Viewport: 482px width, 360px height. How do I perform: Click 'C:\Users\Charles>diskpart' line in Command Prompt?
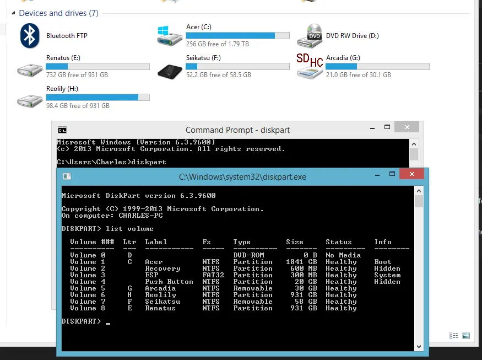coord(111,162)
